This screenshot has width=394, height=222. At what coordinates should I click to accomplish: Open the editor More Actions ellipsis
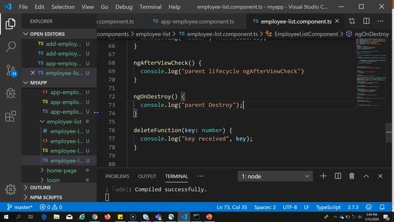click(380, 21)
